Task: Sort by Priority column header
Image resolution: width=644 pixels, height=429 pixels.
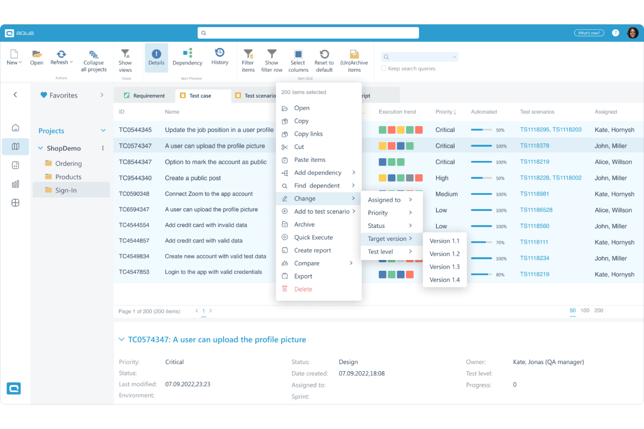Action: (446, 112)
